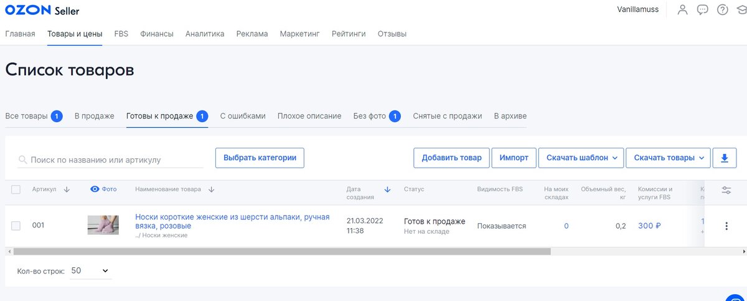Open the Vanillamuss account name
The width and height of the screenshot is (747, 301).
click(x=639, y=10)
